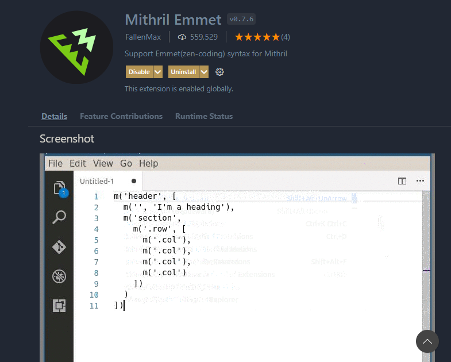
Task: Click the Debug bug icon in the screenshot
Action: pyautogui.click(x=59, y=276)
